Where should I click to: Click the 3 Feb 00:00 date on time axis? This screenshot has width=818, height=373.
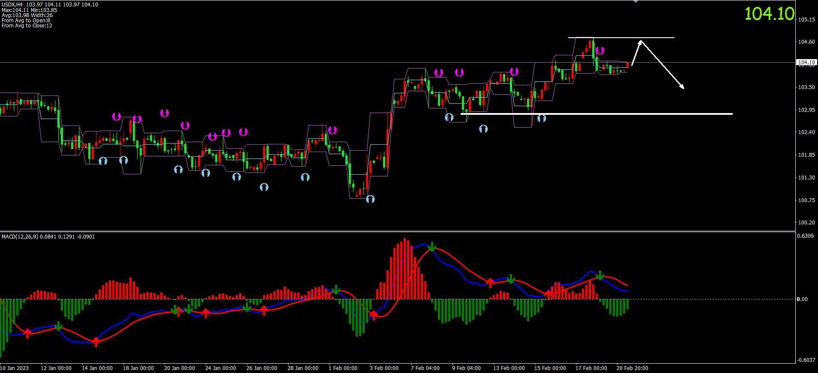point(384,368)
